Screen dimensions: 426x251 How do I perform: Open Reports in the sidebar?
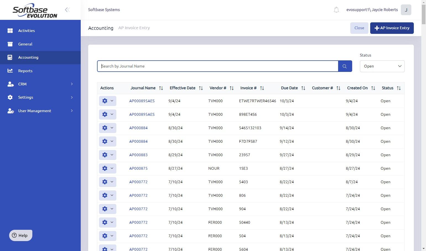pos(25,71)
